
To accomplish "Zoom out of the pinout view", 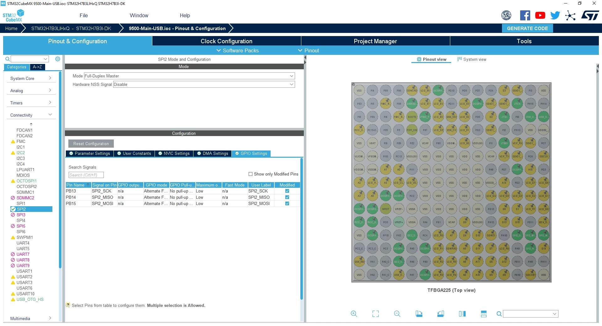I will [x=397, y=314].
